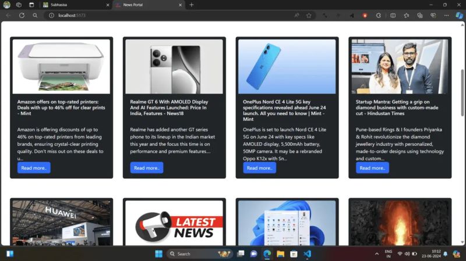Click the Rings & I founders photo
This screenshot has width=466, height=261.
point(400,67)
